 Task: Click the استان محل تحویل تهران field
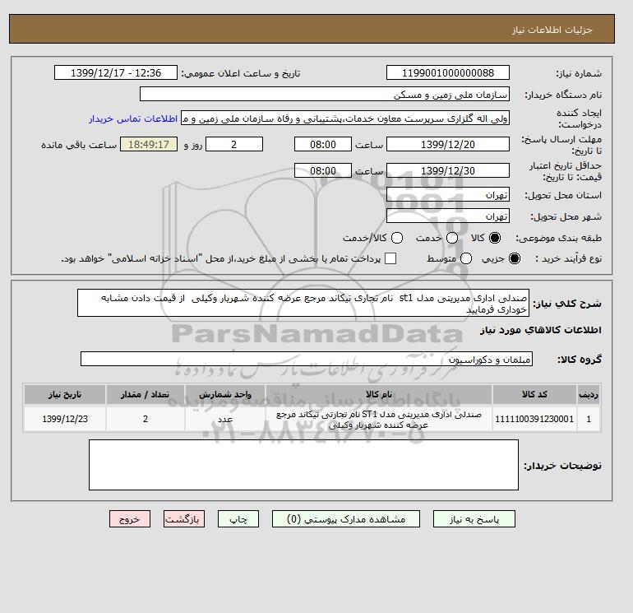coord(448,195)
